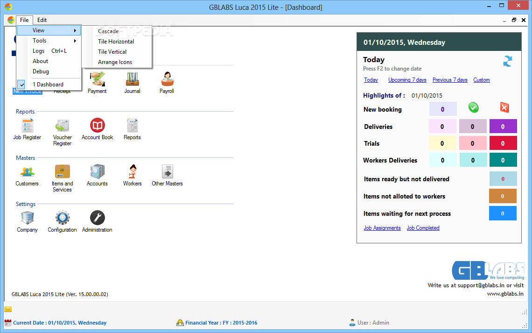
Task: Click the red X cancel icon
Action: (x=504, y=108)
